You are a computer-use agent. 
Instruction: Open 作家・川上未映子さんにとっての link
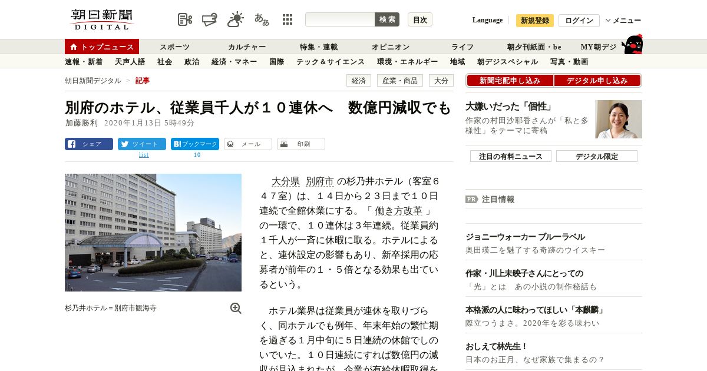[x=524, y=273]
